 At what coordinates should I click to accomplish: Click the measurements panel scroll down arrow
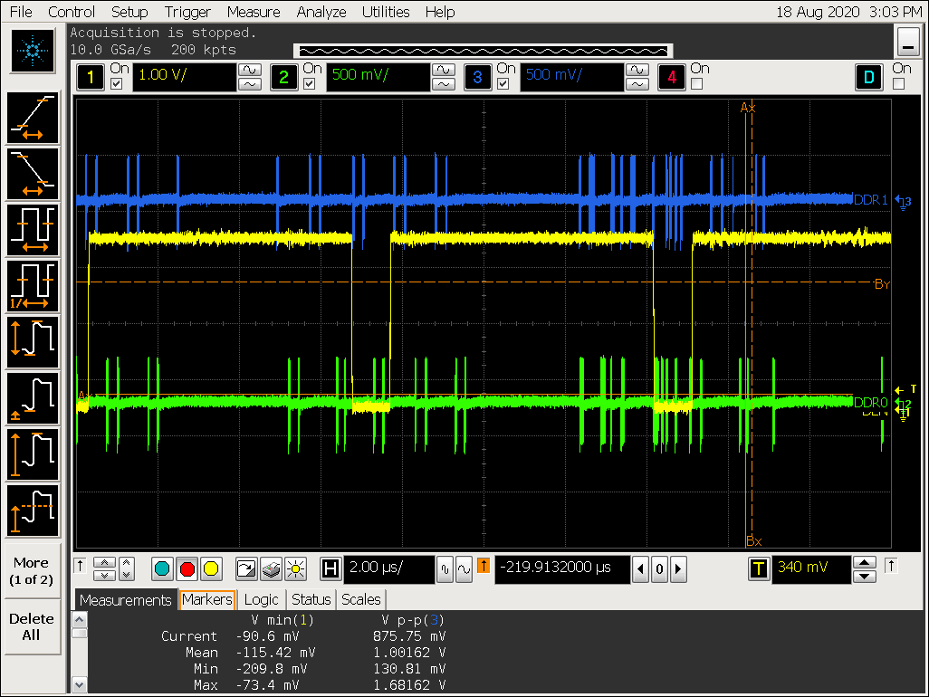pos(79,685)
